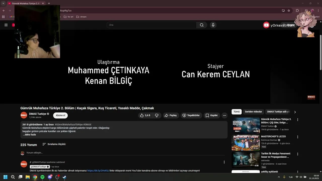
Task: Select the DMAX Turkiye adlı chip
Action: (278, 112)
